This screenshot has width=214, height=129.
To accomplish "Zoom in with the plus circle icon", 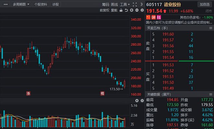I will click(132, 10).
